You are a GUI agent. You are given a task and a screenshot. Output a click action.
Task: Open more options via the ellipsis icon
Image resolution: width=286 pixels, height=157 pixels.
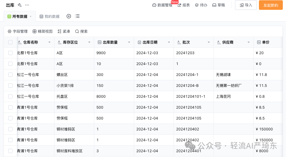(27, 5)
